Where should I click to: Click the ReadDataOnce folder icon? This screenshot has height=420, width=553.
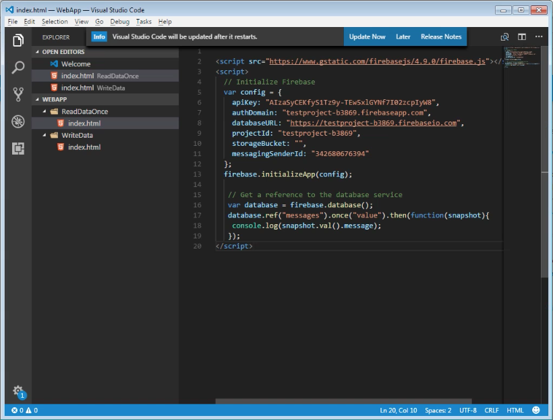pos(54,111)
